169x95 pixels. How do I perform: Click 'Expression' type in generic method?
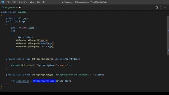pos(64,75)
